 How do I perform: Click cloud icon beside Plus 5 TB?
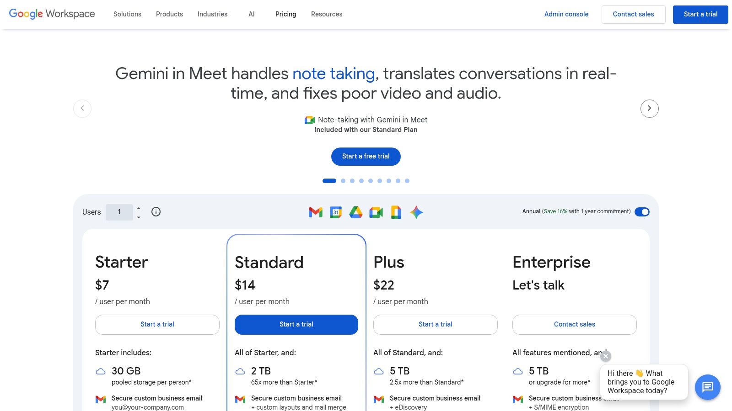pyautogui.click(x=379, y=371)
